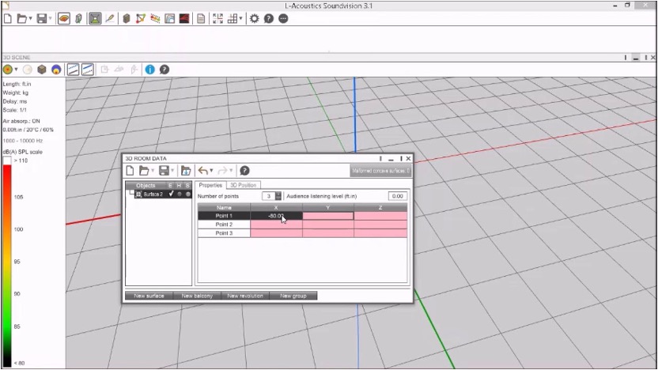Expand the window layout grid dropdown arrow
Image resolution: width=658 pixels, height=370 pixels.
(x=240, y=18)
